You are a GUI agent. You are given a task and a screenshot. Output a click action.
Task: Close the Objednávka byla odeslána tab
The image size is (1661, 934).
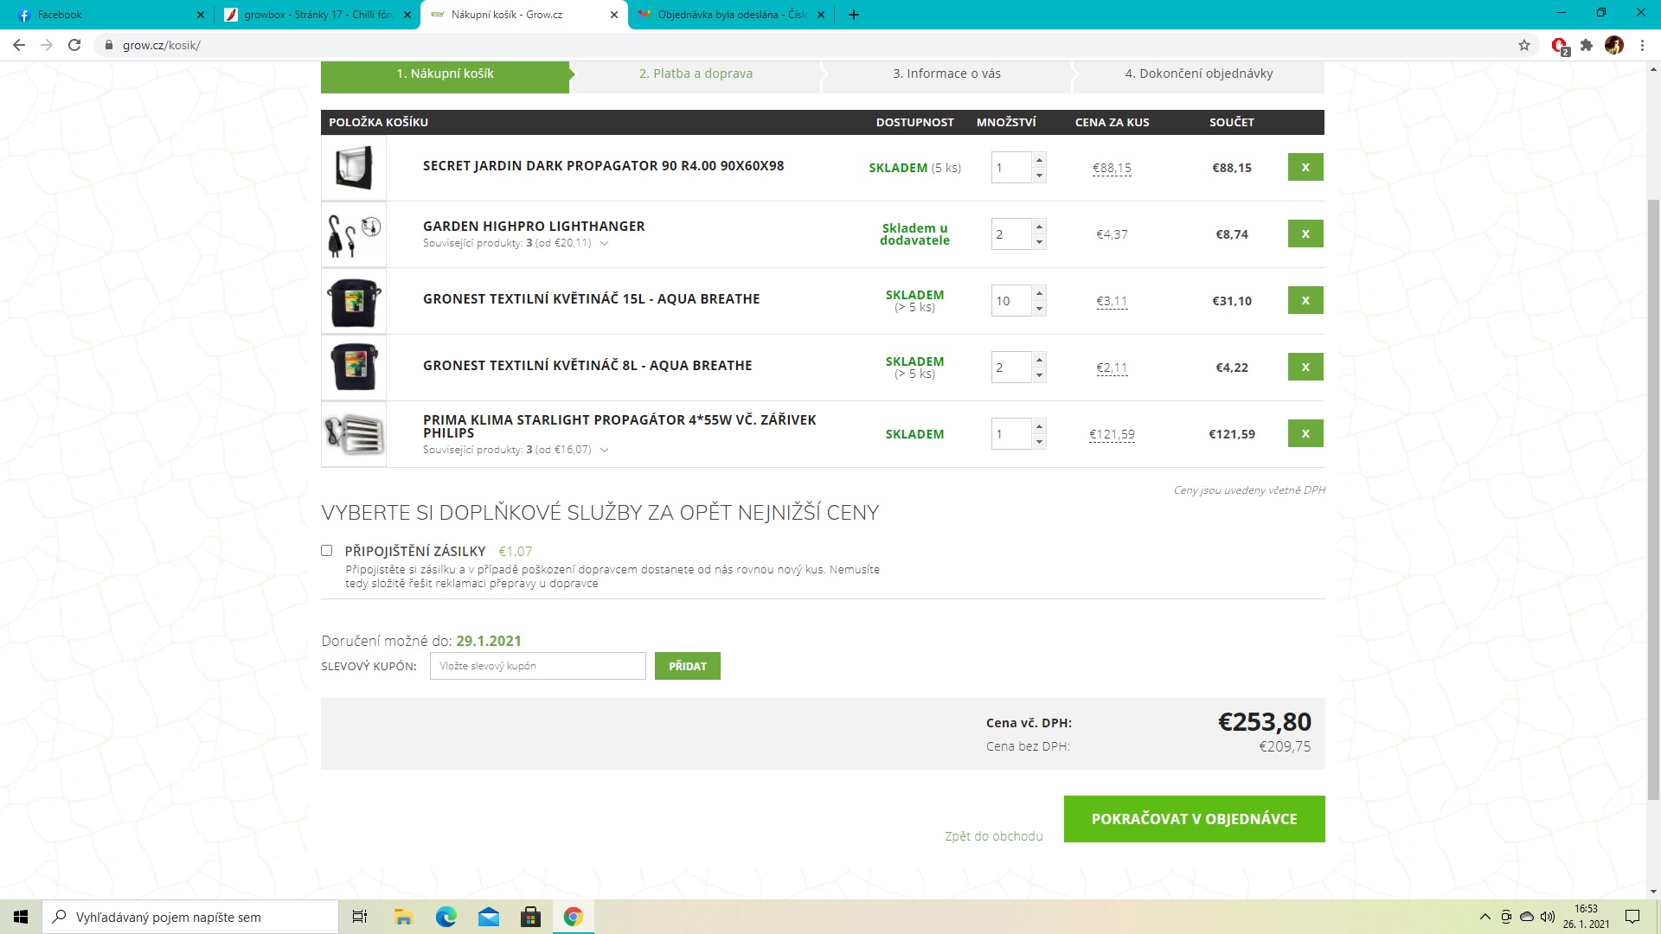pos(821,15)
